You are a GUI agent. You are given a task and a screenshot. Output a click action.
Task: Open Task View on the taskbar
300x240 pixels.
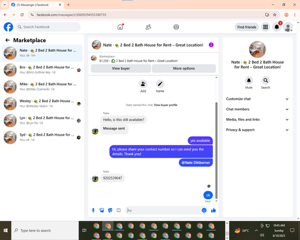pos(84,230)
